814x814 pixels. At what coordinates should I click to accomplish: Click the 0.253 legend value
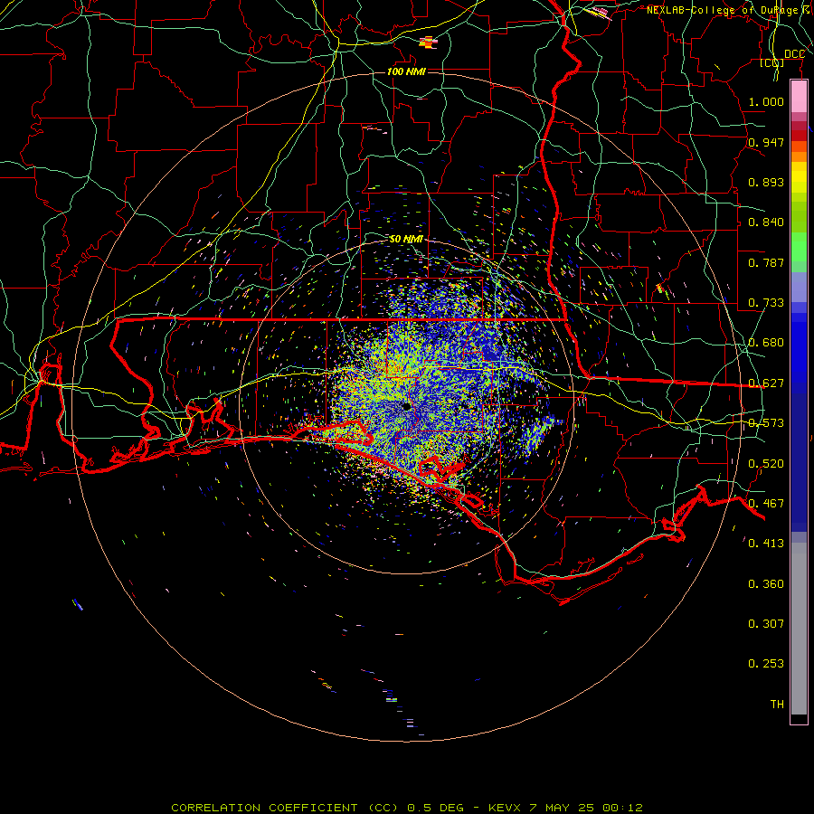[x=766, y=664]
